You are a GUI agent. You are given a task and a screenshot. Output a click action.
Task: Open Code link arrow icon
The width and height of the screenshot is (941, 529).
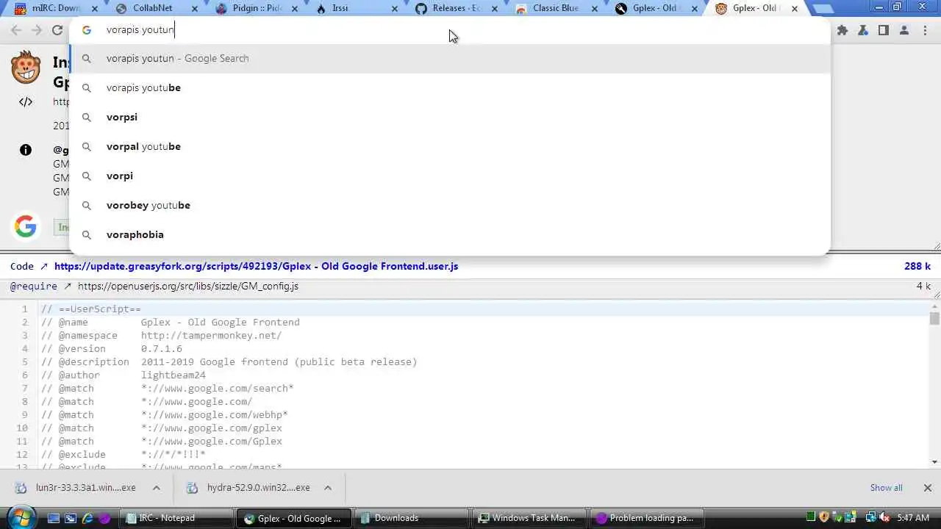(x=44, y=266)
